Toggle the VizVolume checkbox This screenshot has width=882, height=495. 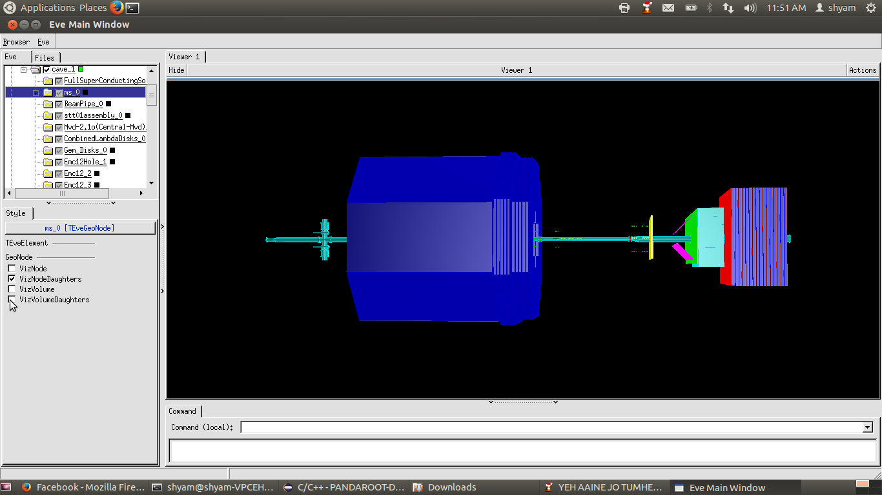click(x=12, y=289)
